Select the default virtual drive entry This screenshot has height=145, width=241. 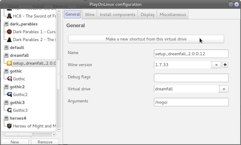[x=17, y=47]
